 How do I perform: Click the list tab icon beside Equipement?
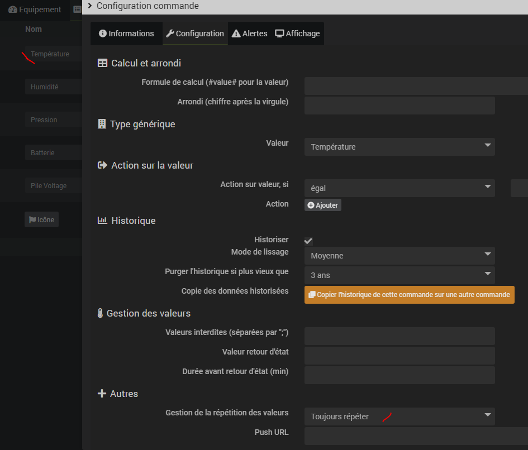pyautogui.click(x=77, y=9)
